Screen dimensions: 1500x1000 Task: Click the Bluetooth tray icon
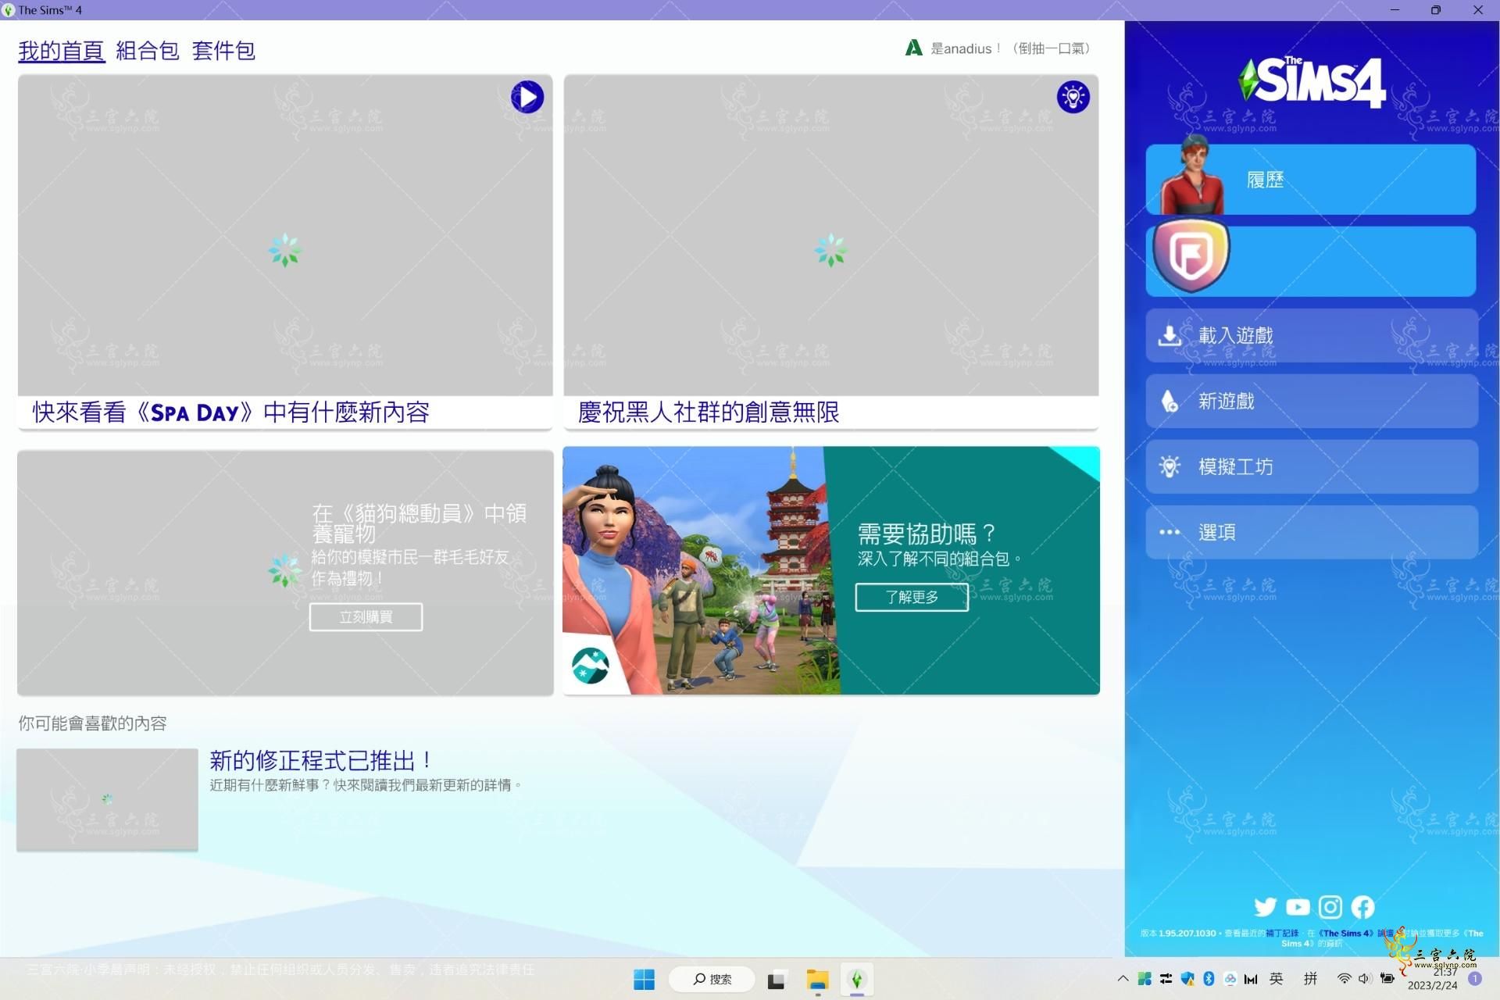tap(1209, 978)
